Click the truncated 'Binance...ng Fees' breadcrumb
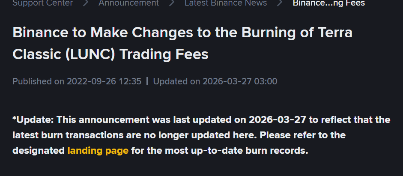Viewport: 403px width, 176px height. (328, 3)
